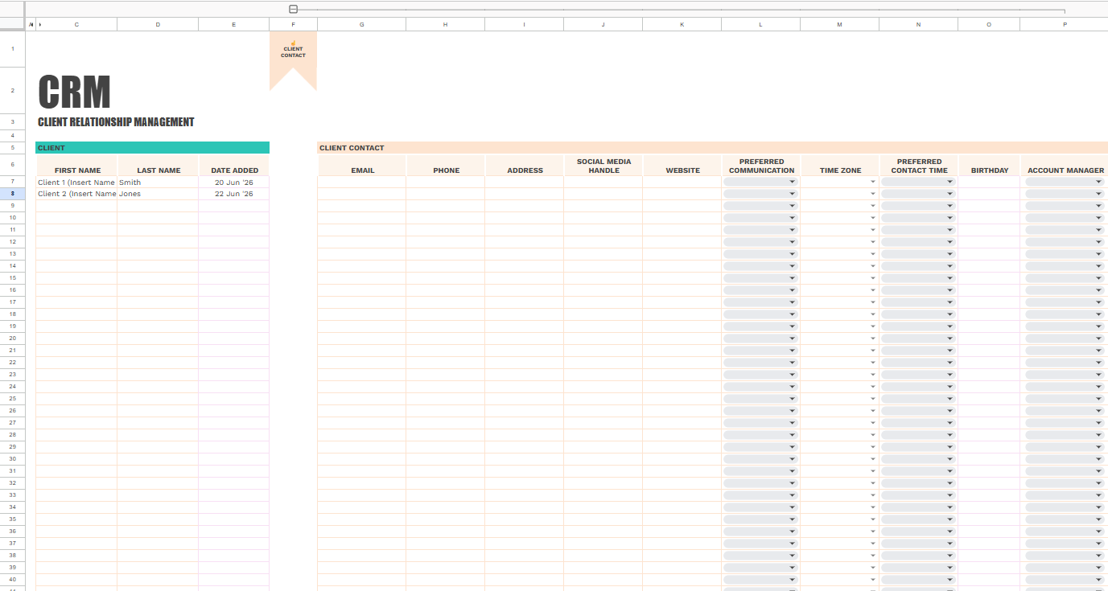Viewport: 1108px width, 591px height.
Task: Select the 'Jones' last name cell
Action: coord(158,194)
